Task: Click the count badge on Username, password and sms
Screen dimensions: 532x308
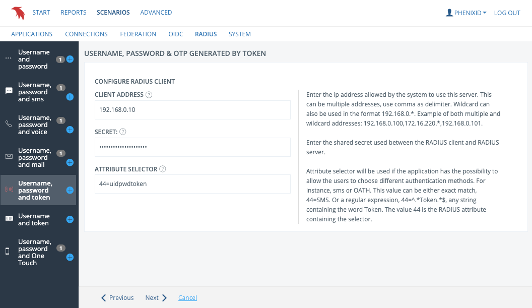Action: (x=61, y=88)
